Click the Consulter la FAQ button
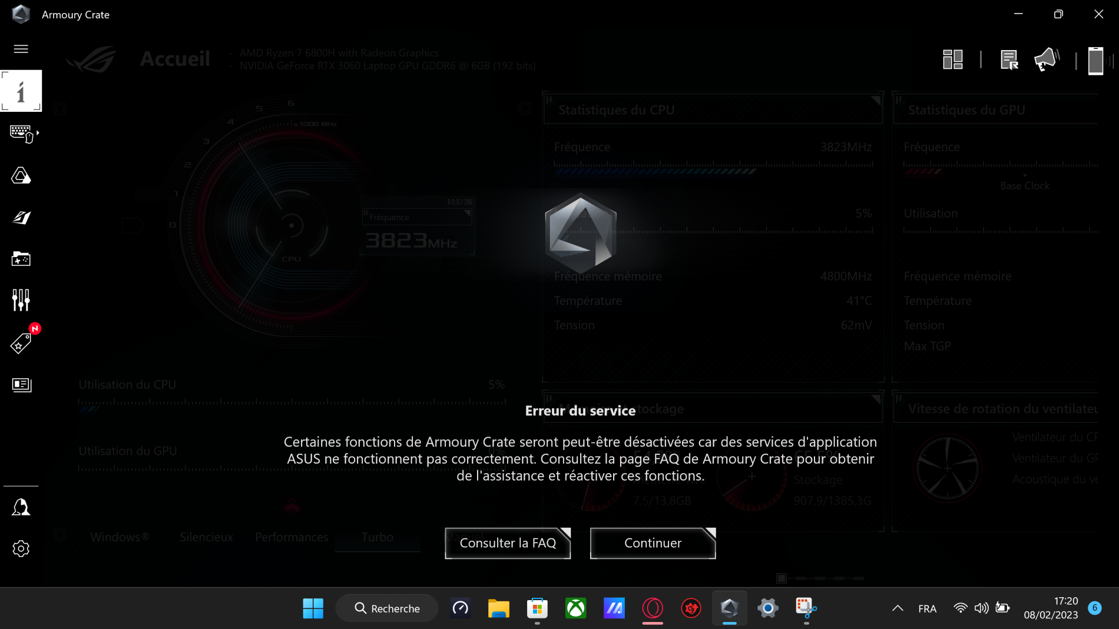The height and width of the screenshot is (629, 1119). 508,543
